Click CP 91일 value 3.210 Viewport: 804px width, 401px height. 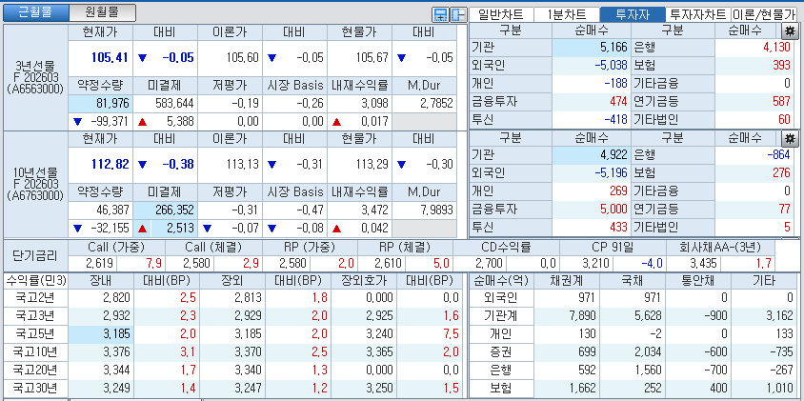588,264
